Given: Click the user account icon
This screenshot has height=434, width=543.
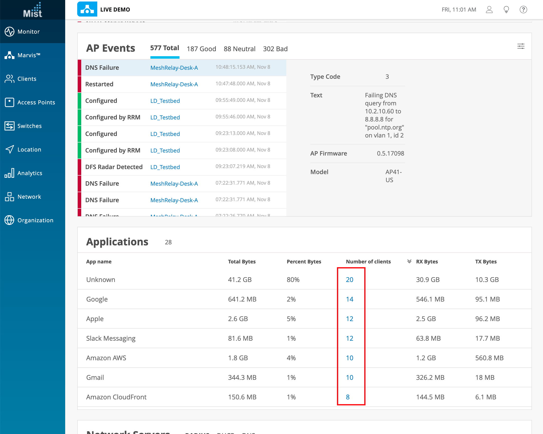Looking at the screenshot, I should 489,10.
